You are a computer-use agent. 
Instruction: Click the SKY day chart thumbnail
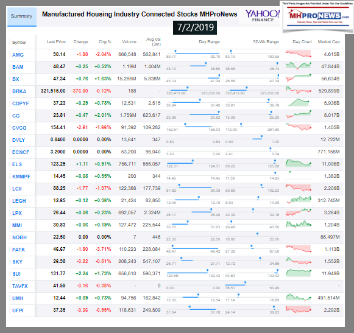click(299, 261)
